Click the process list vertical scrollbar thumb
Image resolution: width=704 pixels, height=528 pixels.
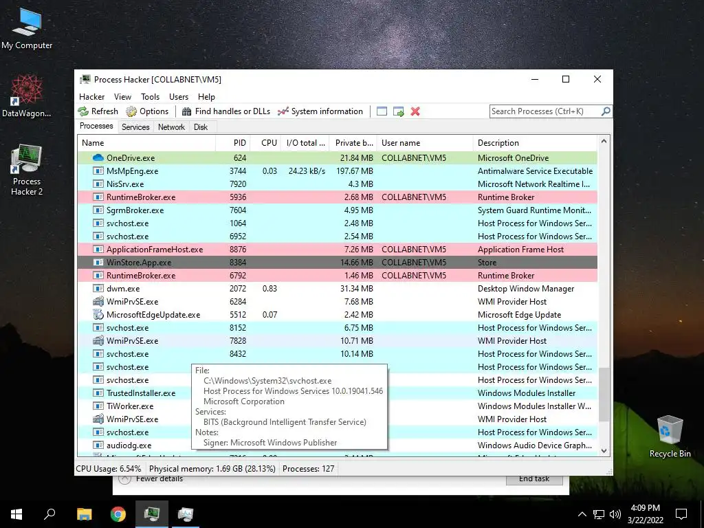[x=604, y=394]
